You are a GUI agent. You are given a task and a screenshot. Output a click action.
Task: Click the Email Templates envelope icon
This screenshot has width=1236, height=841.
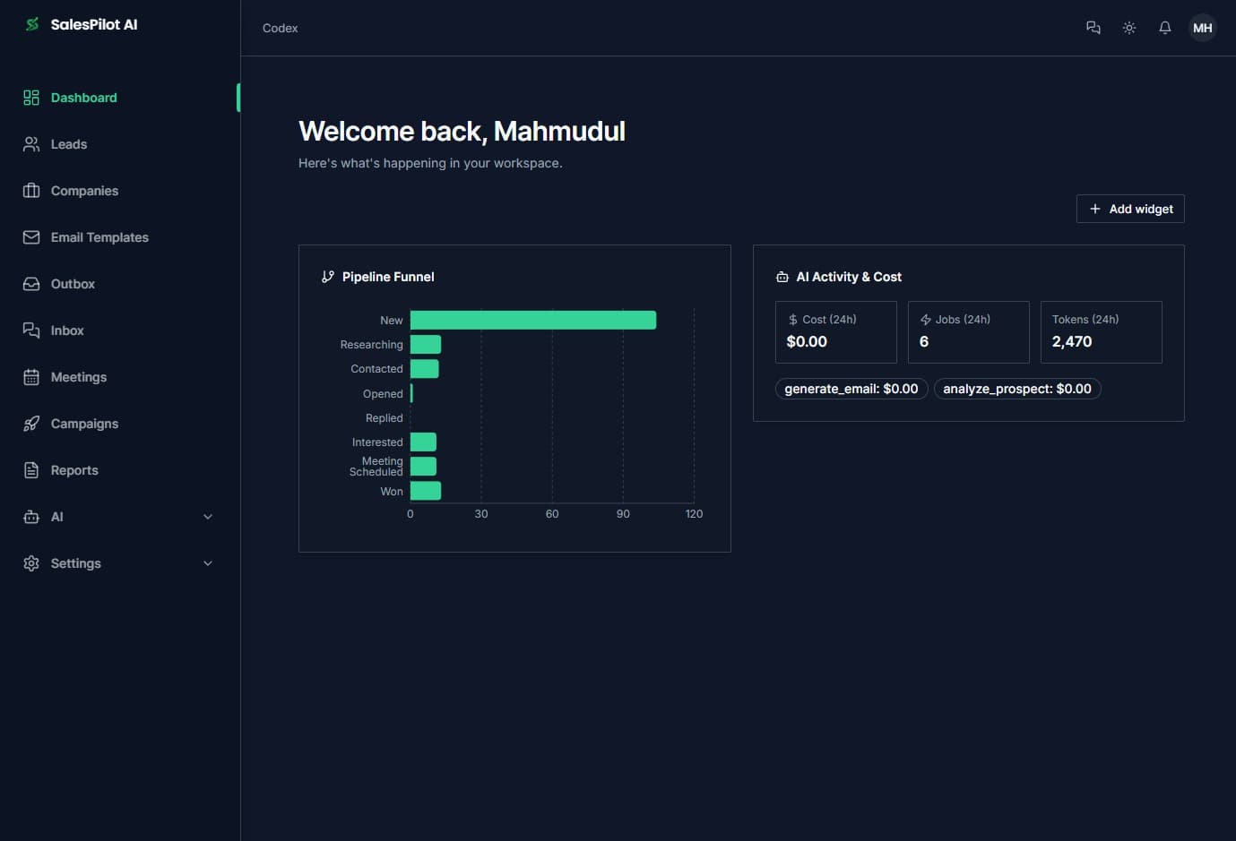tap(31, 237)
